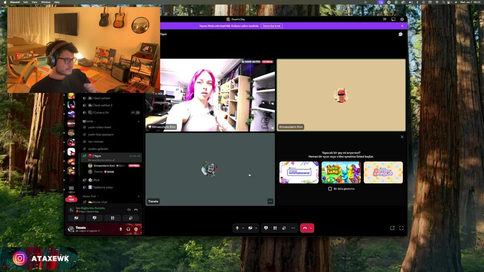
Task: Open Edit menu in macOS menu bar
Action: coord(25,2)
